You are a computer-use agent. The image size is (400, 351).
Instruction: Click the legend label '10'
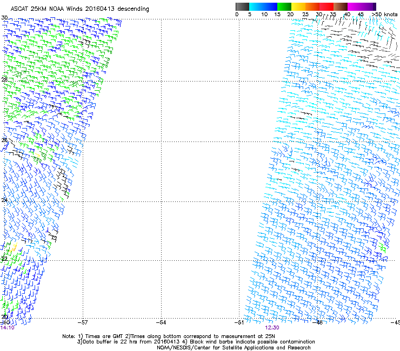[x=264, y=15]
